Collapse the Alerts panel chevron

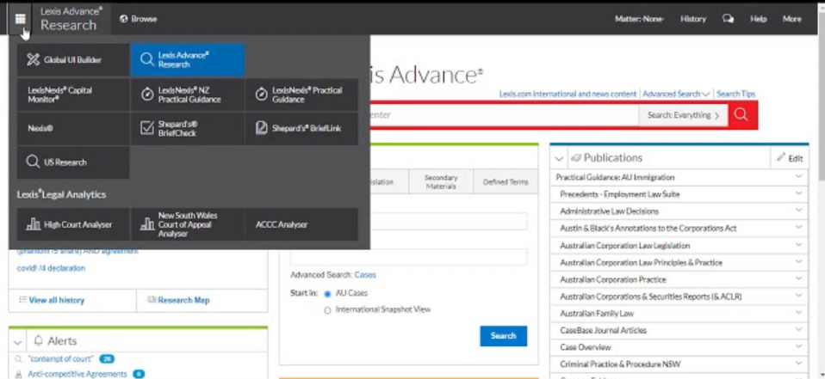[17, 342]
